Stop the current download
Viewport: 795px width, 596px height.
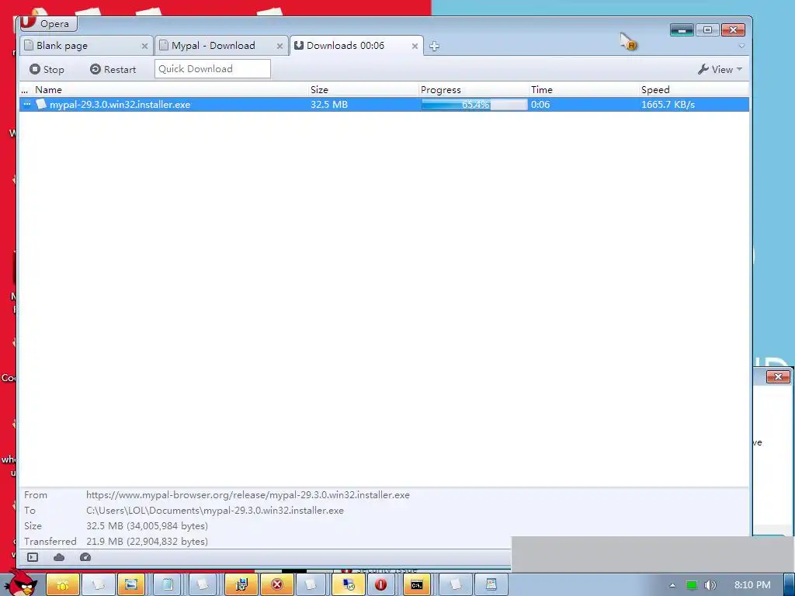tap(47, 69)
